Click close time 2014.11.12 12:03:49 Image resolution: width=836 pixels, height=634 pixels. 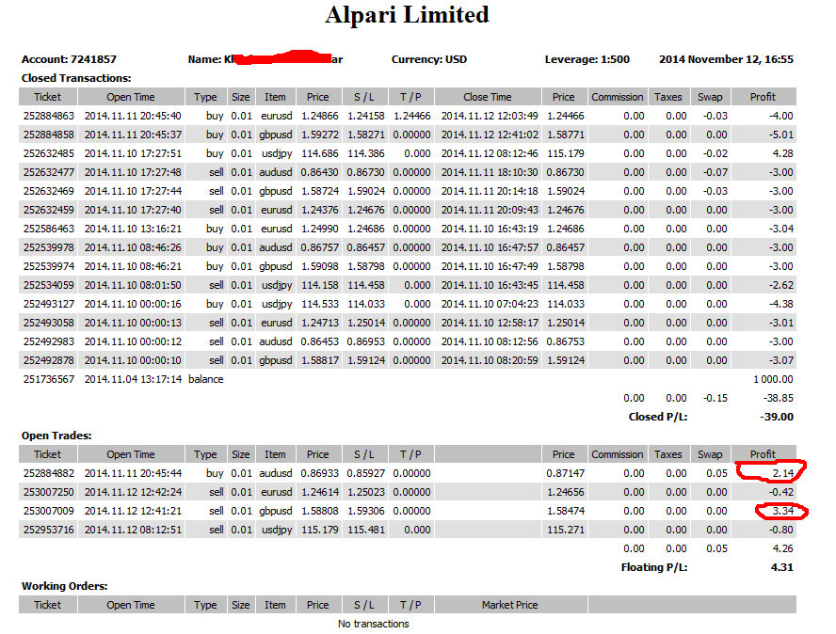pyautogui.click(x=490, y=116)
